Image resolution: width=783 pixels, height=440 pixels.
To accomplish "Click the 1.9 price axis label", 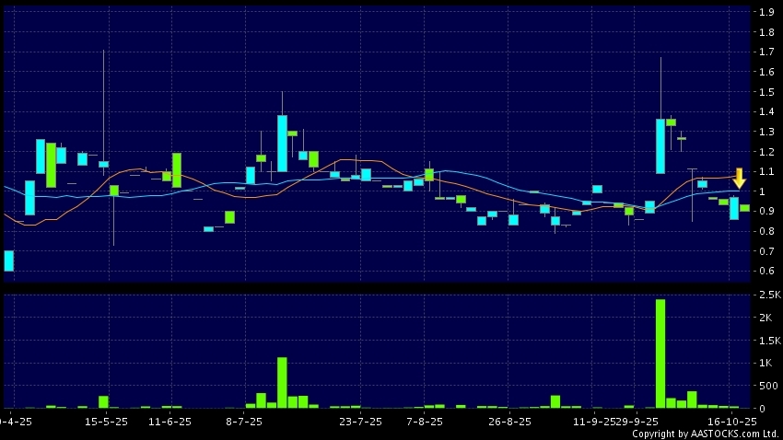I will 765,12.
